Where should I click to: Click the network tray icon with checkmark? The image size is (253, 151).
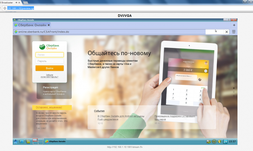208,142
